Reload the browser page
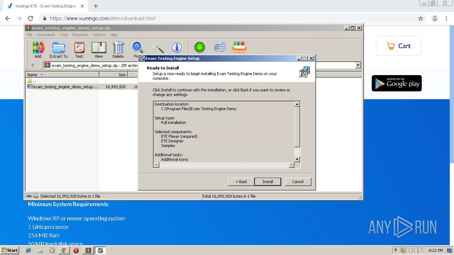The width and height of the screenshot is (454, 255). [x=31, y=18]
